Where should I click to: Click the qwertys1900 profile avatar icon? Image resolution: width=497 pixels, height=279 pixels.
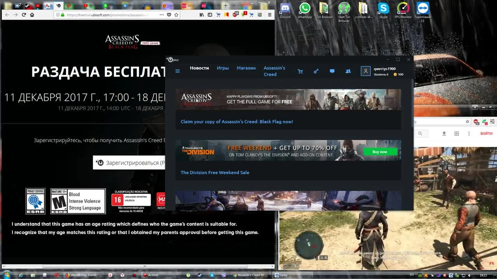365,71
